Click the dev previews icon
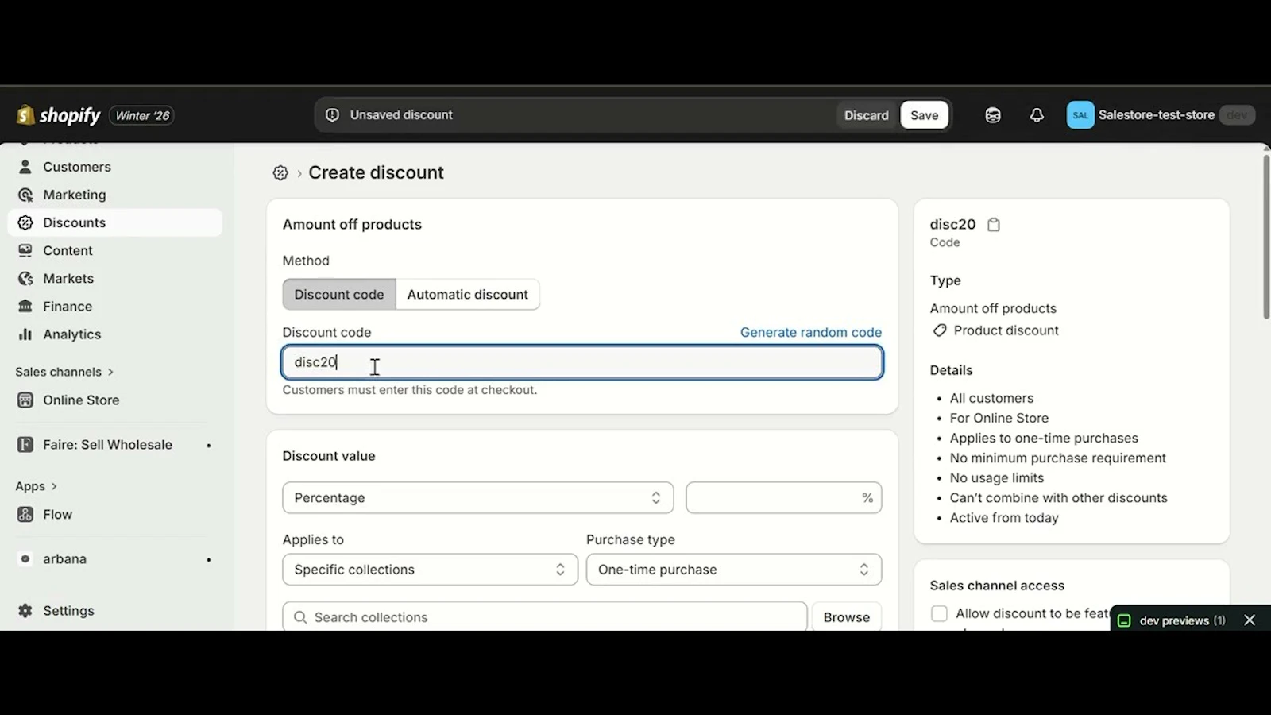 click(1124, 621)
